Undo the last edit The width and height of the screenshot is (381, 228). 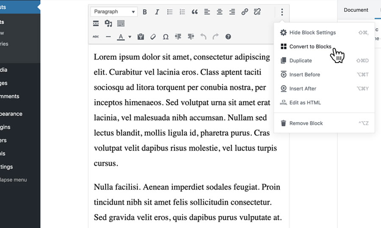[203, 37]
